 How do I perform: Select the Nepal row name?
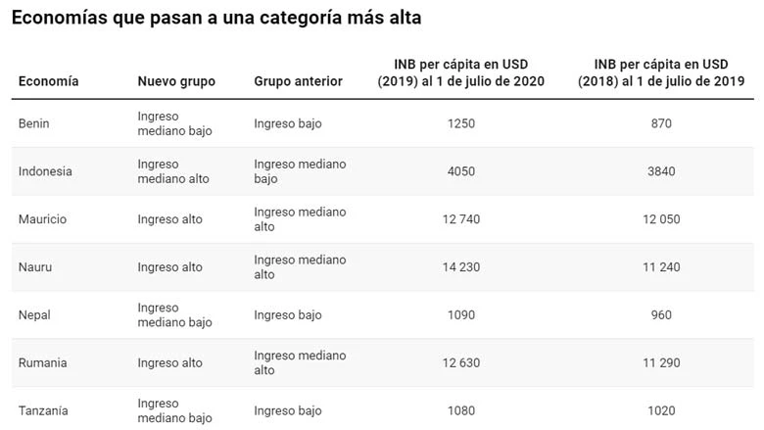[34, 315]
